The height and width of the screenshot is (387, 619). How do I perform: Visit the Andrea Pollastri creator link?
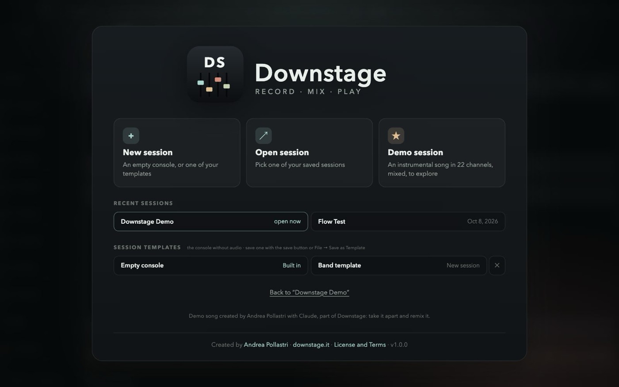[x=266, y=345]
